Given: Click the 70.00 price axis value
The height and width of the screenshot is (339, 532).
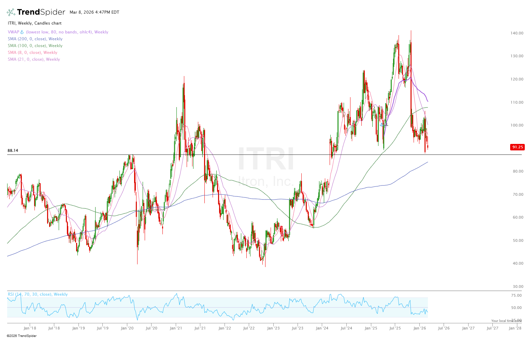Looking at the screenshot, I should (x=518, y=194).
